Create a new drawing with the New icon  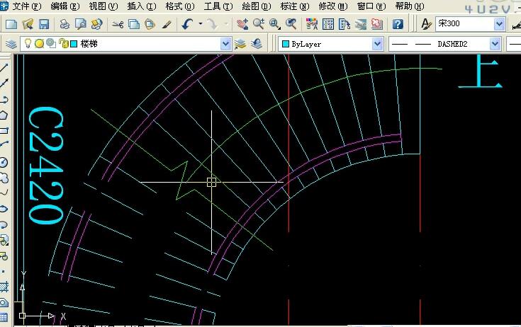tap(11, 24)
